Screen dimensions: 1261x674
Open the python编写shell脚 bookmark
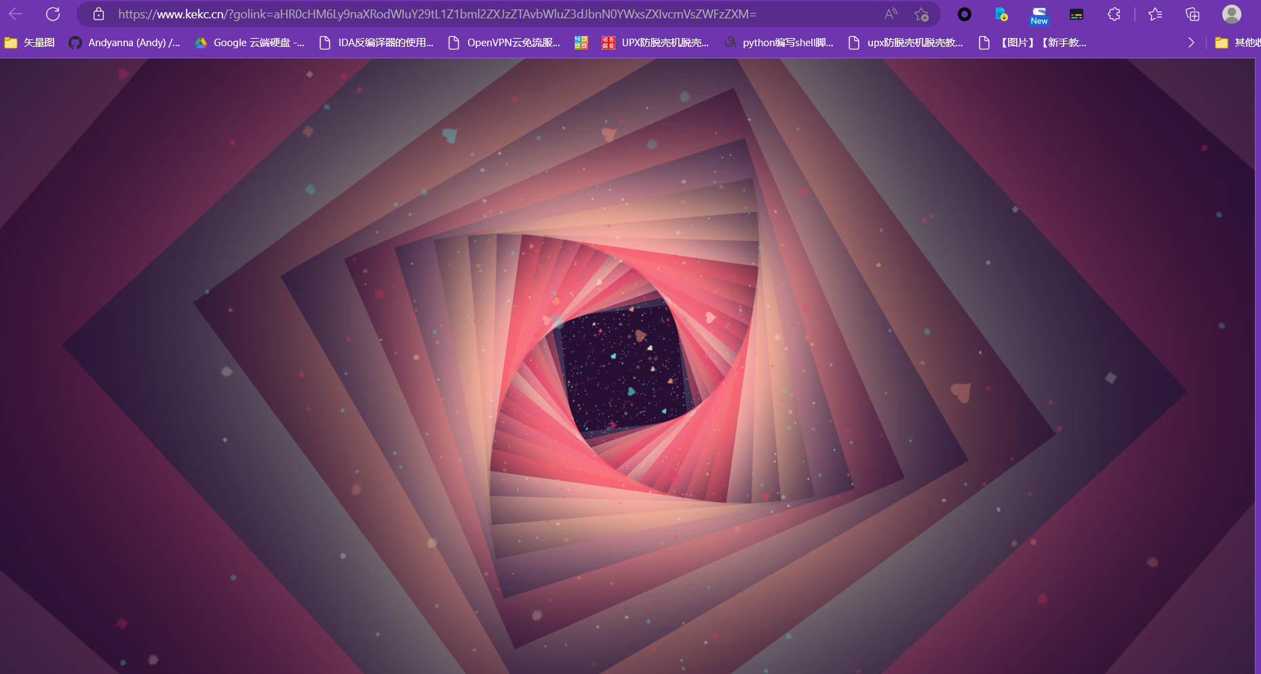click(779, 43)
